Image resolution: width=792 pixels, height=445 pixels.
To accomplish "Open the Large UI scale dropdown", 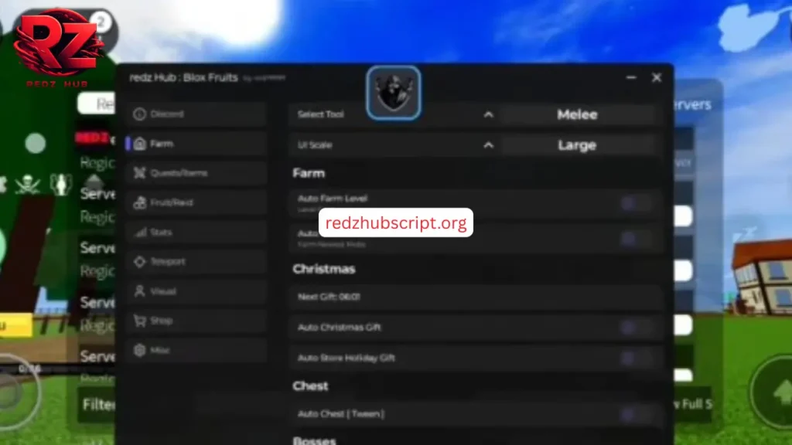I will [577, 145].
